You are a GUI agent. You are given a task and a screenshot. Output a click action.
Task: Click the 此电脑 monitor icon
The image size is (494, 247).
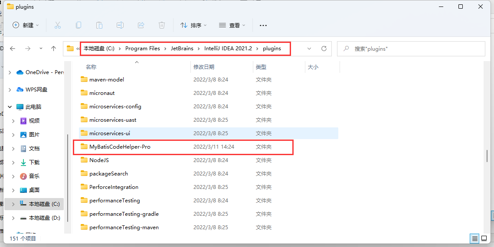tap(20, 107)
